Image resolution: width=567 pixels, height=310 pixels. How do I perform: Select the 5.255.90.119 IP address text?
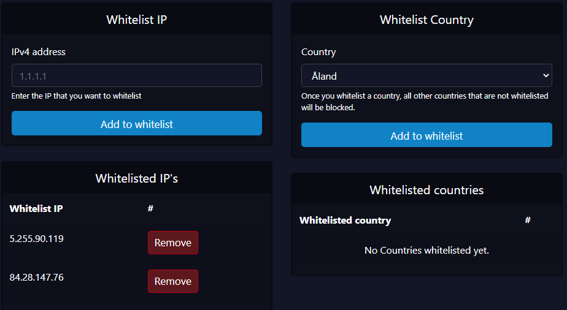coord(37,239)
